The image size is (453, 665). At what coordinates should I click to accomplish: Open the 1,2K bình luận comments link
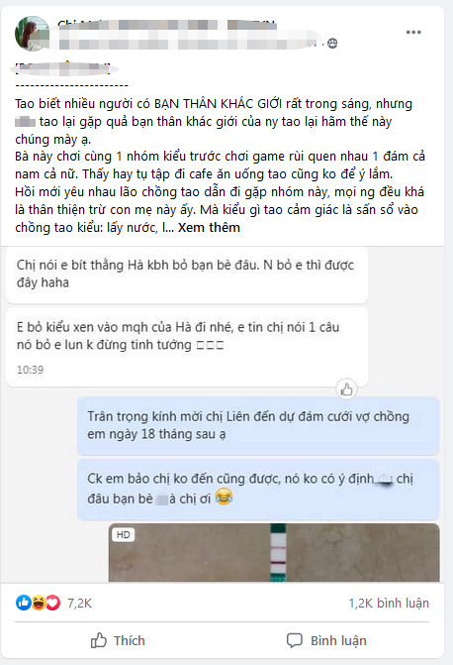point(389,604)
